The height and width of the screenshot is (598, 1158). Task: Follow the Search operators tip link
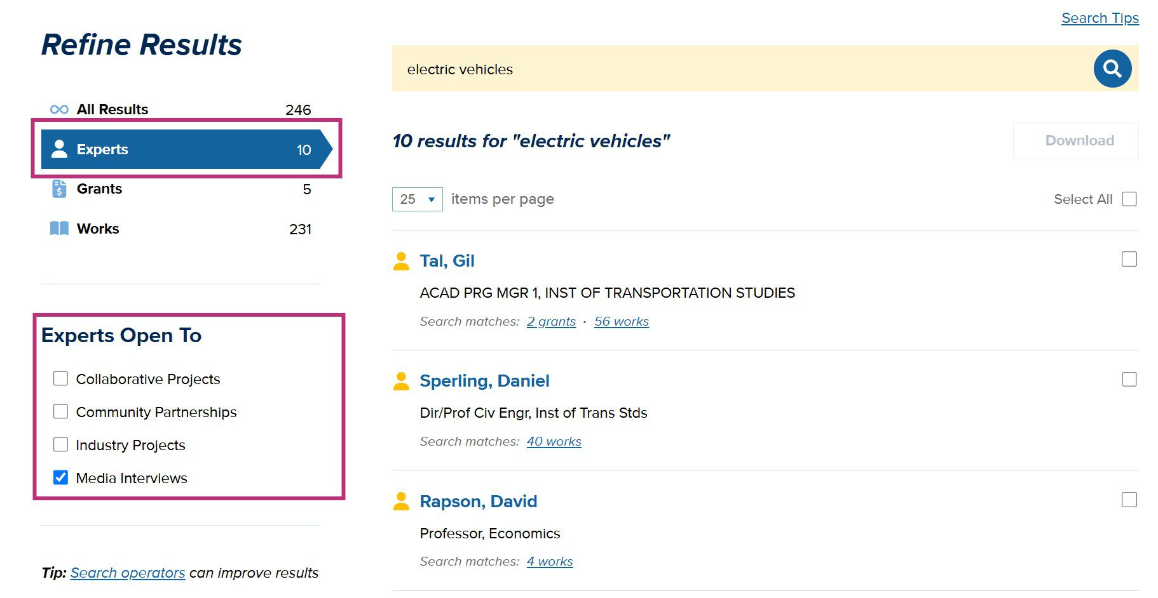point(128,573)
